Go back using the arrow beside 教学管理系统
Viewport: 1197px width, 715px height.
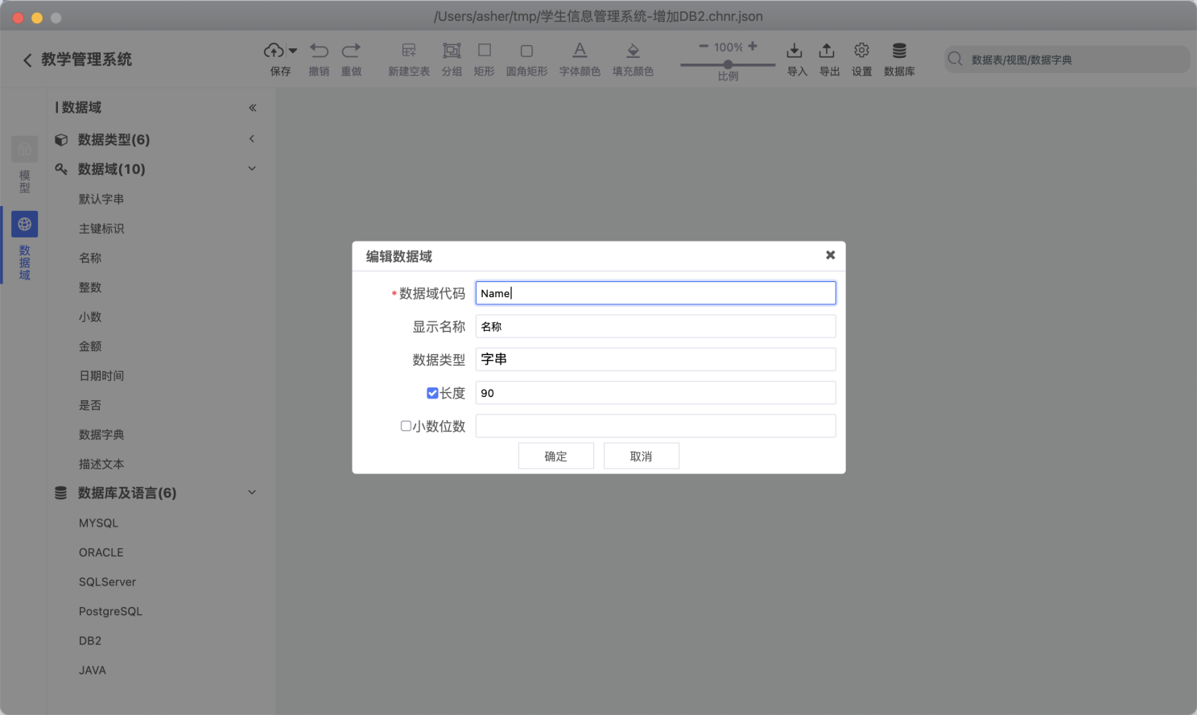point(27,60)
